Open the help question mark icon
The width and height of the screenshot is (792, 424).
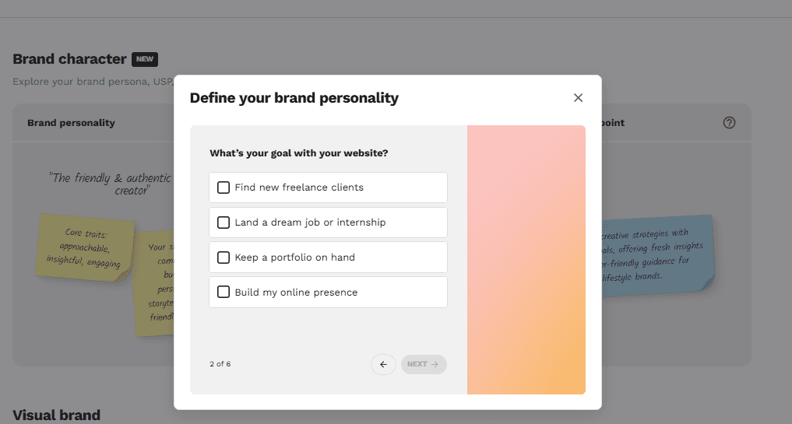click(x=729, y=123)
